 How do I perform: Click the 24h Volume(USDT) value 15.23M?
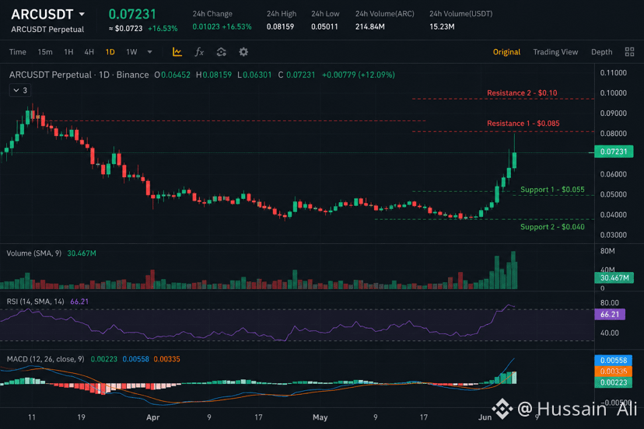click(x=442, y=26)
